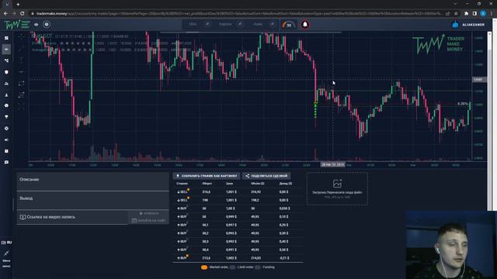497x279 pixels.
Task: Open a new browser tab
Action: click(x=18, y=4)
